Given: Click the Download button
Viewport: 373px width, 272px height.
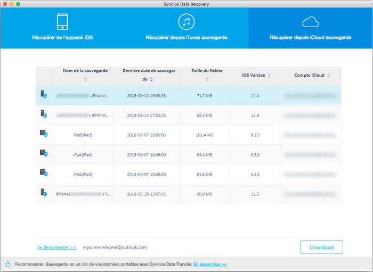Looking at the screenshot, I should [x=321, y=247].
